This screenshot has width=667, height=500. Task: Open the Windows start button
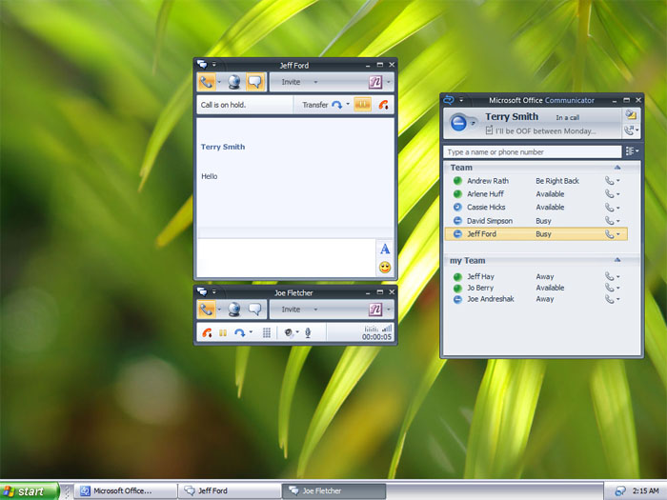pos(29,491)
